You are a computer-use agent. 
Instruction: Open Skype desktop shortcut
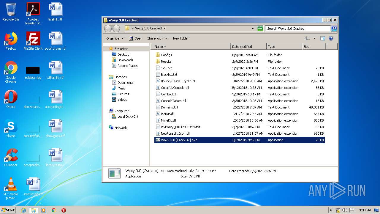tap(11, 128)
